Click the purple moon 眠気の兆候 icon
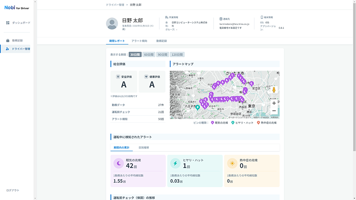 coord(119,164)
